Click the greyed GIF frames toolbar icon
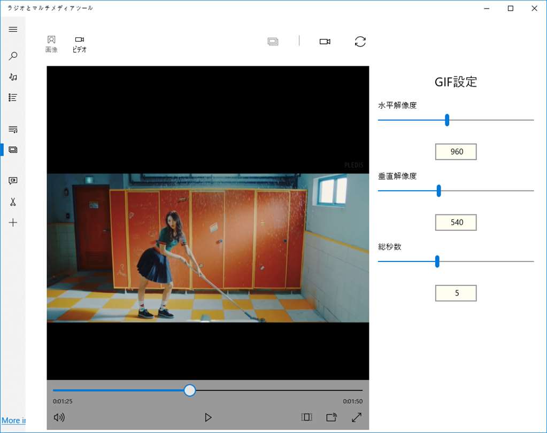The width and height of the screenshot is (547, 433). click(x=273, y=42)
